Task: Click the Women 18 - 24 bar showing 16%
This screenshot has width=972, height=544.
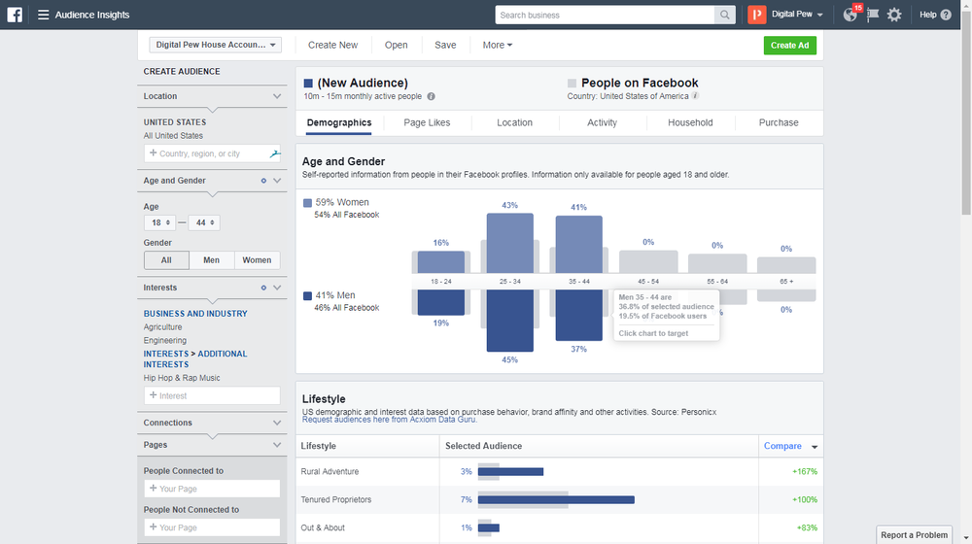Action: coord(440,262)
